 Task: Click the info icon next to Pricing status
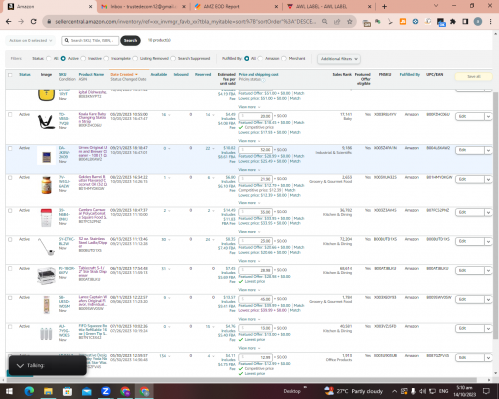pyautogui.click(x=264, y=80)
